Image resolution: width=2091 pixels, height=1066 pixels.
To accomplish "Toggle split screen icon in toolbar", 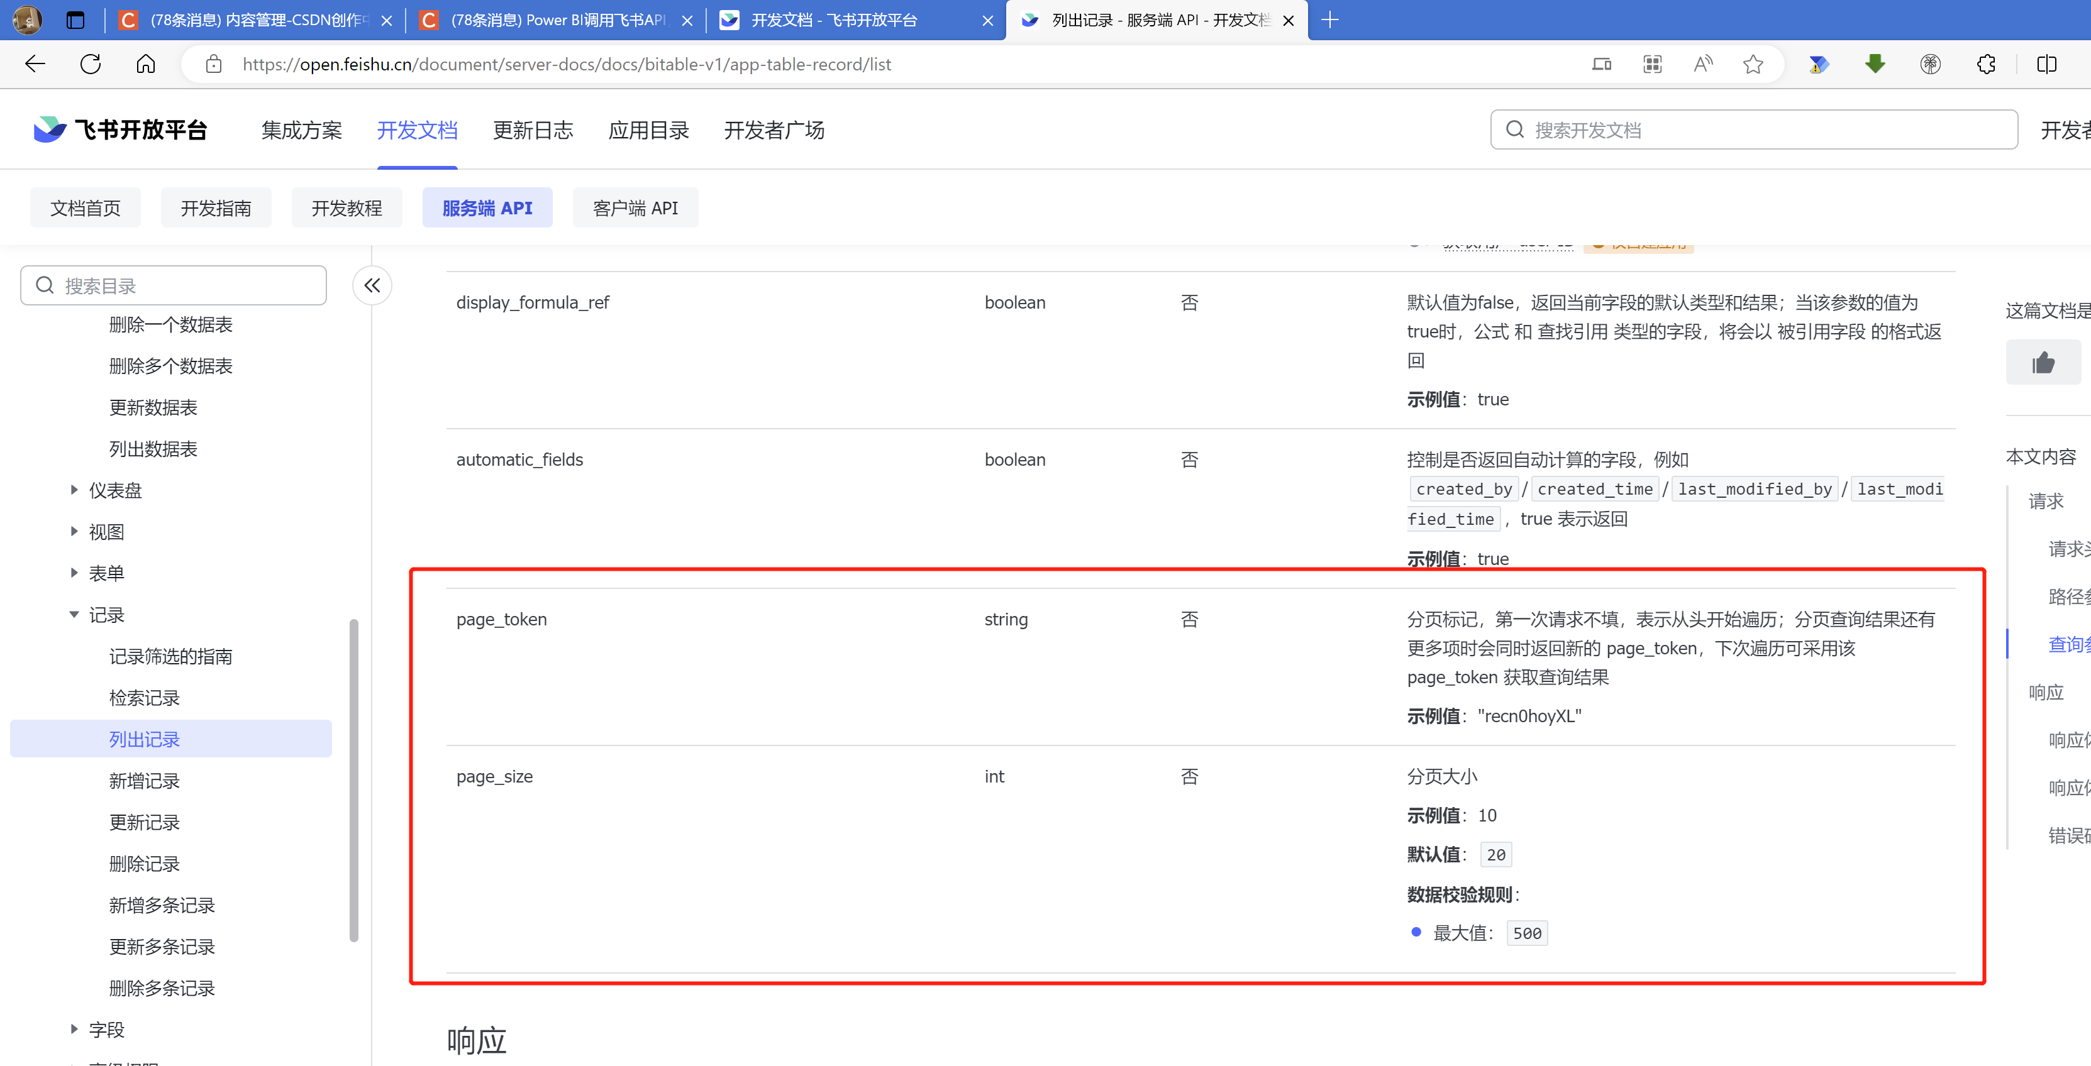I will [x=2046, y=64].
